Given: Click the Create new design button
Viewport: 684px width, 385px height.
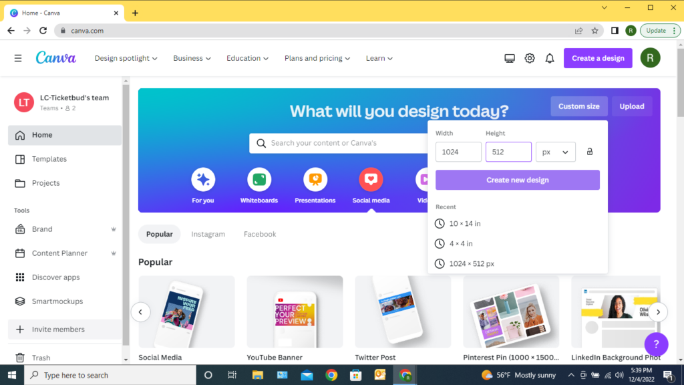Looking at the screenshot, I should tap(518, 180).
